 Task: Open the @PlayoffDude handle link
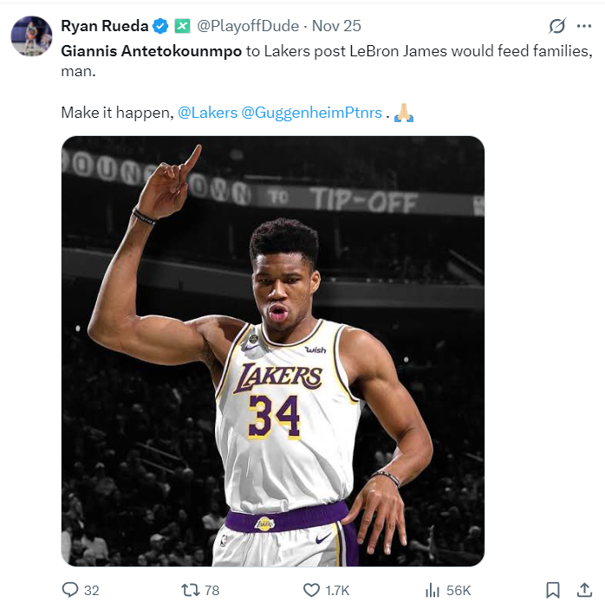pos(240,26)
